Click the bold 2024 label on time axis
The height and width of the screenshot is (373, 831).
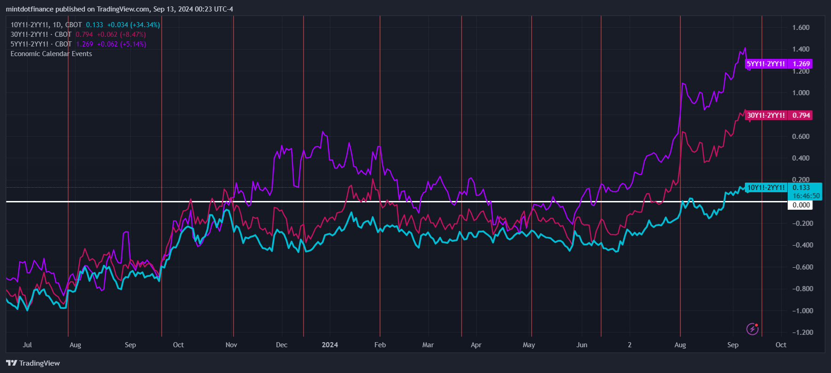[x=330, y=345]
